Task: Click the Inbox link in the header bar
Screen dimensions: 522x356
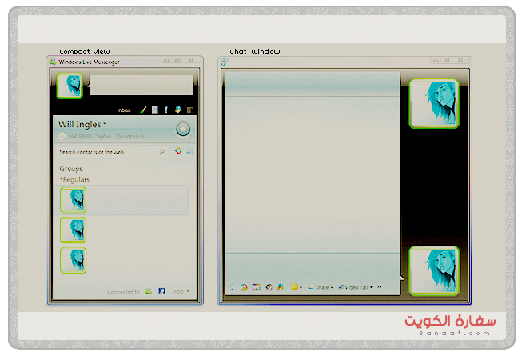Action: coord(123,110)
